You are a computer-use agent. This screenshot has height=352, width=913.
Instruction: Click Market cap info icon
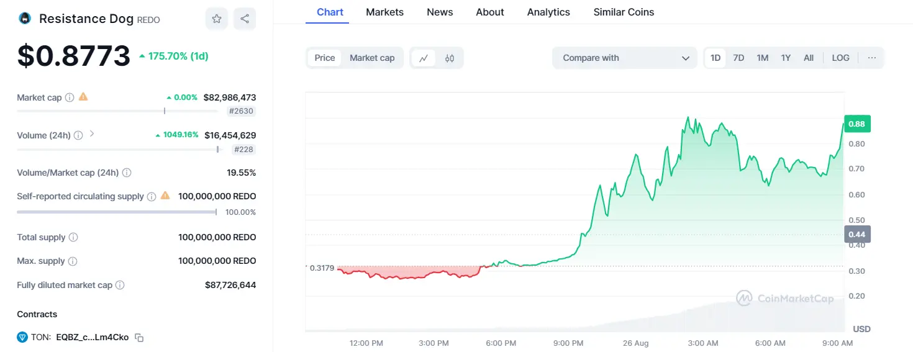70,97
